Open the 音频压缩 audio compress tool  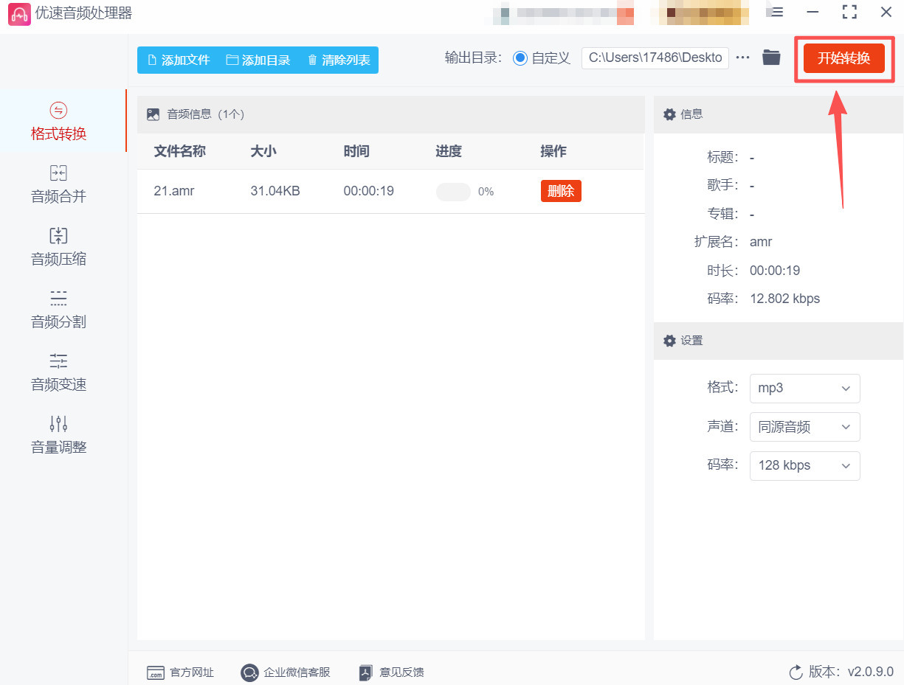(x=58, y=247)
